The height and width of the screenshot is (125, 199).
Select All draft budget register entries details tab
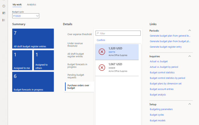coord(76,55)
